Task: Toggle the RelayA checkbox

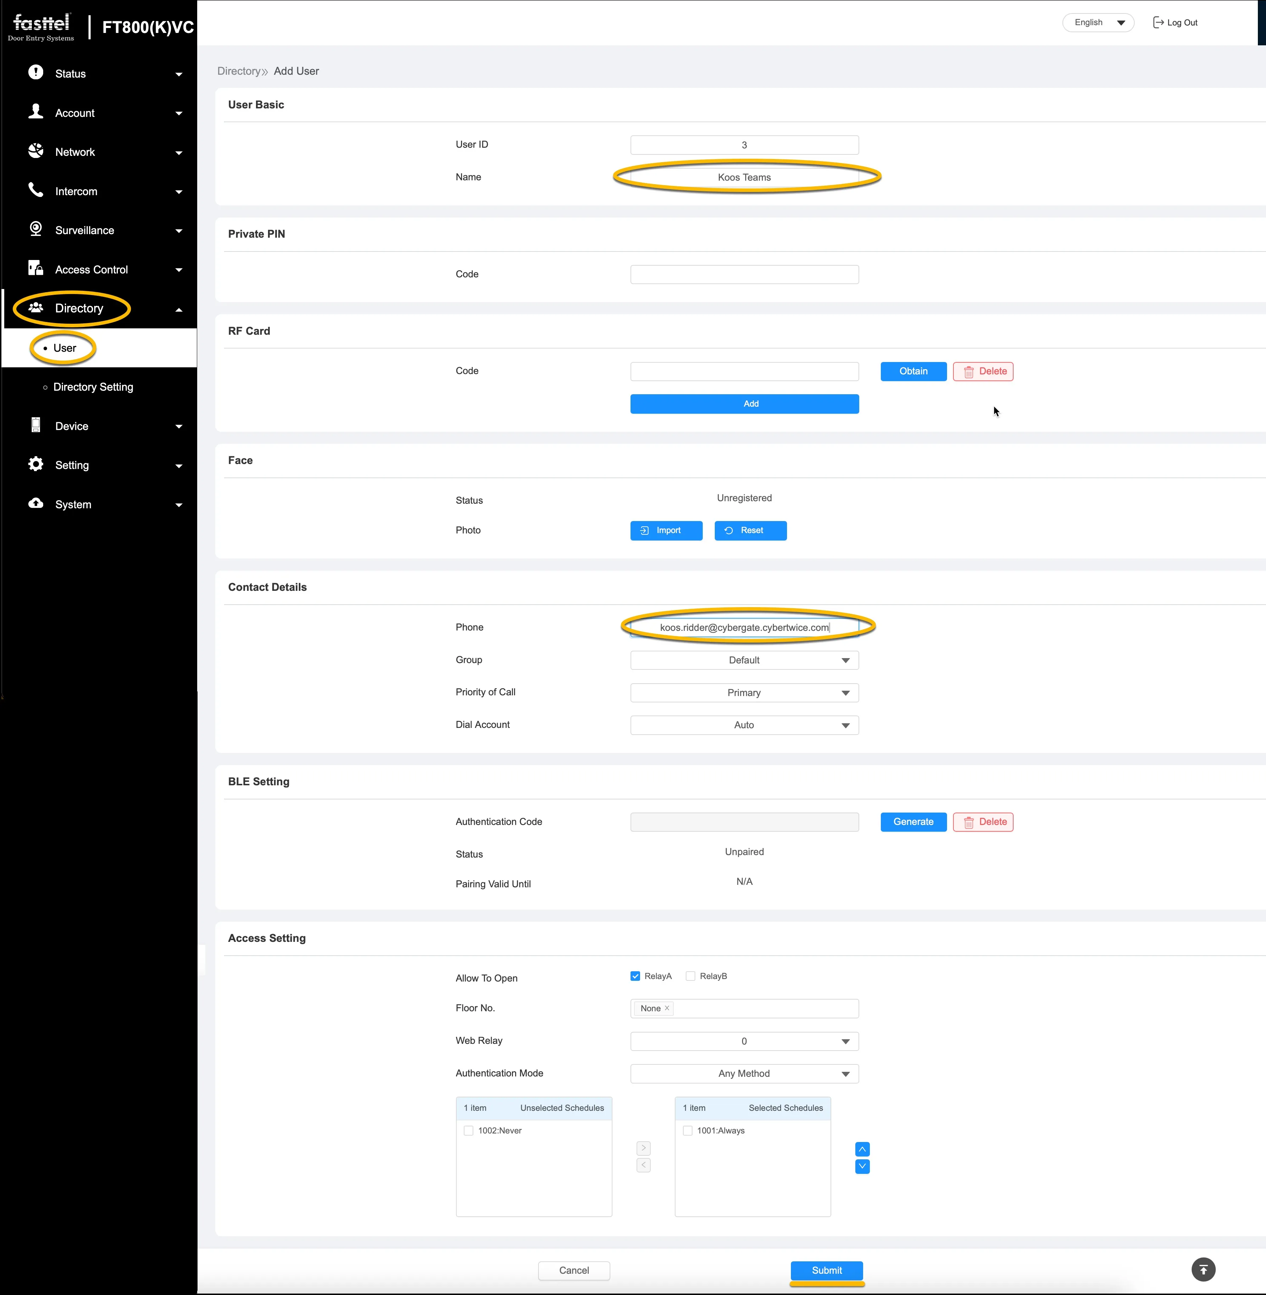Action: point(635,977)
